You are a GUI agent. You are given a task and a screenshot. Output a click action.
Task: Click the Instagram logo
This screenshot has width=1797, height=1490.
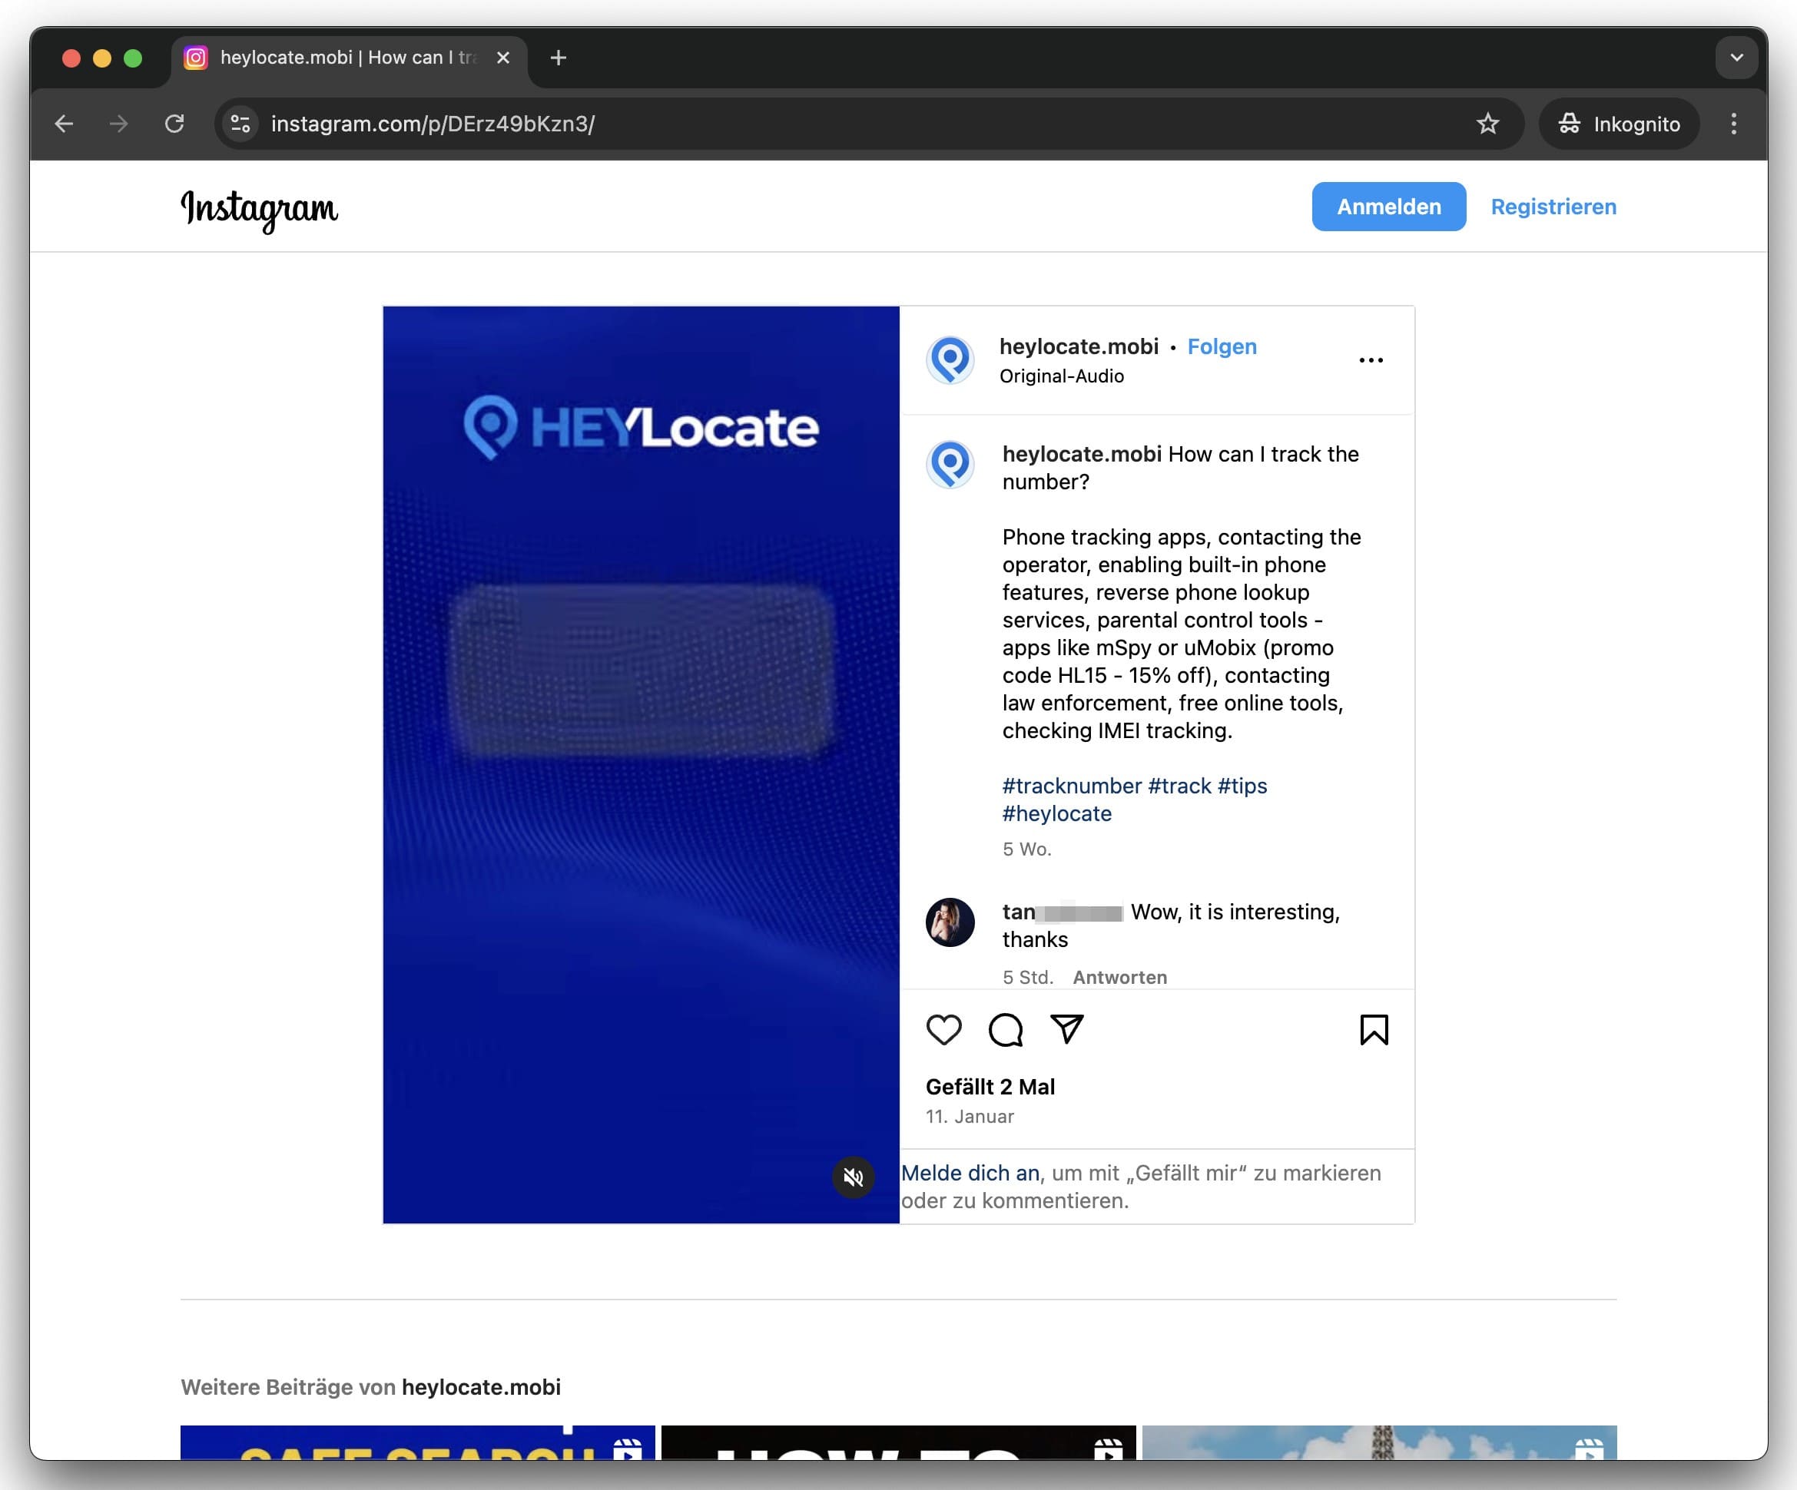tap(259, 210)
